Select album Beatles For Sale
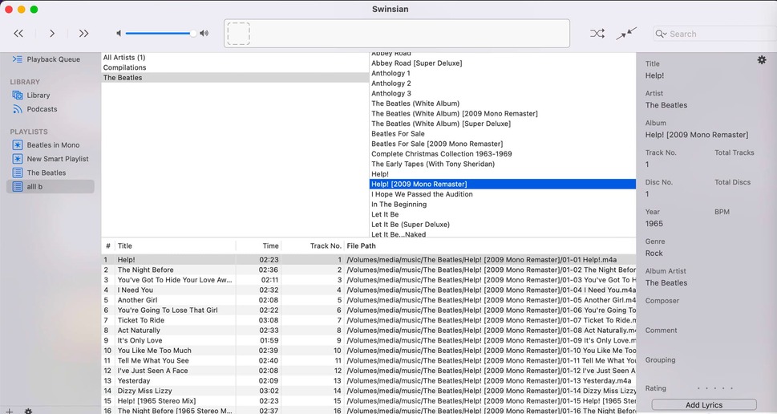The width and height of the screenshot is (777, 414). pos(503,133)
